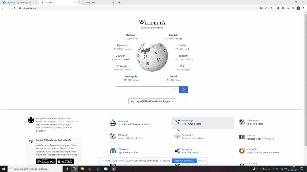Expand the search language selector dropdown
This screenshot has width=307, height=172.
tap(174, 90)
